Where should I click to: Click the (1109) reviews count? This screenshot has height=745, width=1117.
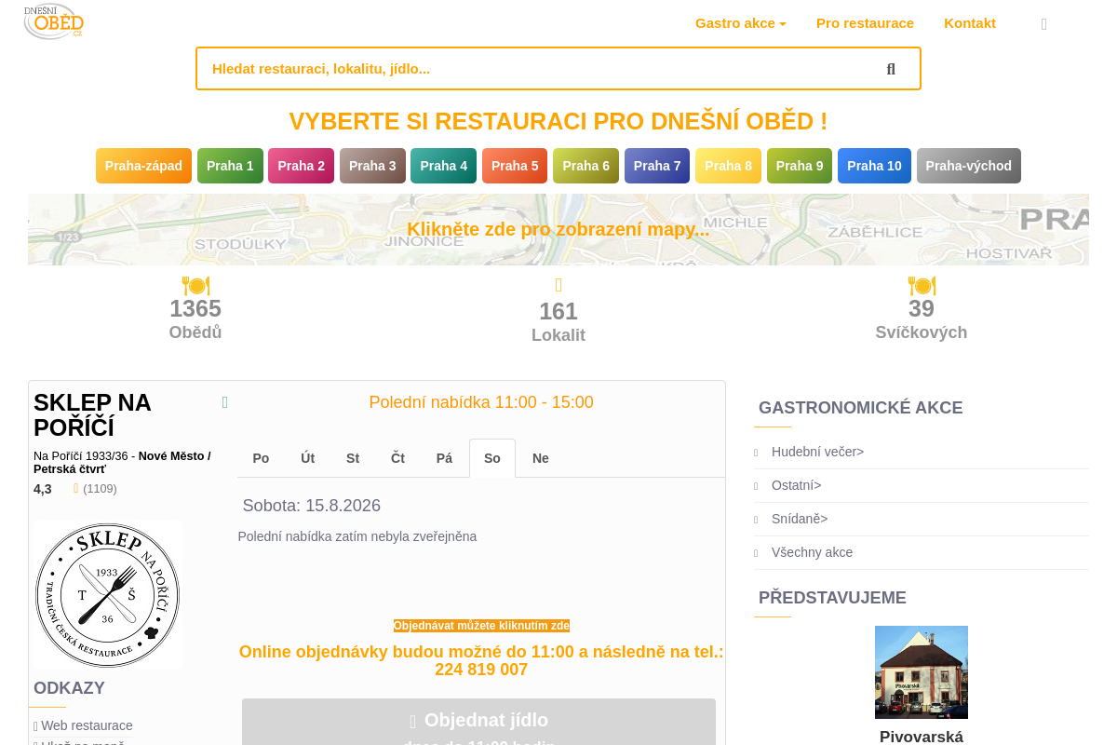100,489
